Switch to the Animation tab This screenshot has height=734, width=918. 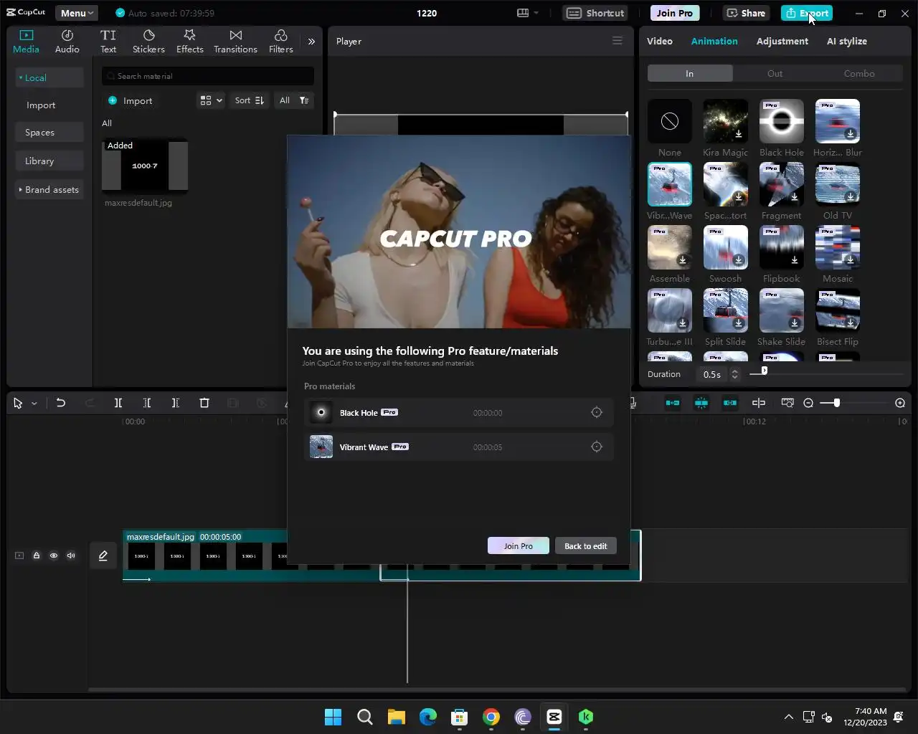pyautogui.click(x=714, y=41)
